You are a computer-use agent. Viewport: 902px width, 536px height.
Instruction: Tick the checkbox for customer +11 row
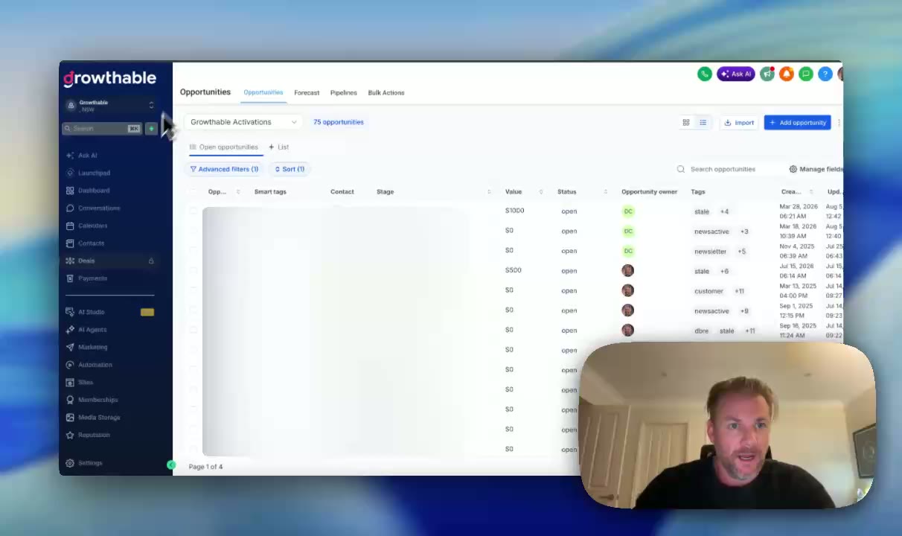point(193,290)
